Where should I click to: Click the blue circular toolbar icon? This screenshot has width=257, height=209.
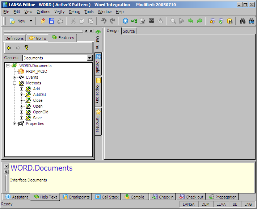tap(125, 21)
